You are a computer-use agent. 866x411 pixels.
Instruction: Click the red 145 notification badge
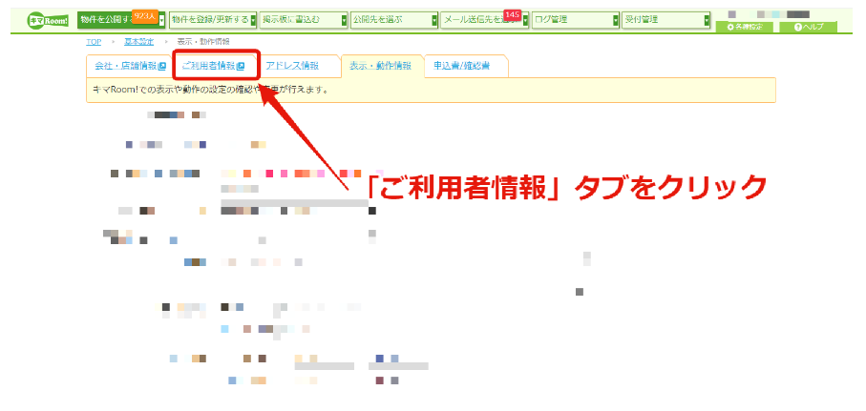pos(513,15)
